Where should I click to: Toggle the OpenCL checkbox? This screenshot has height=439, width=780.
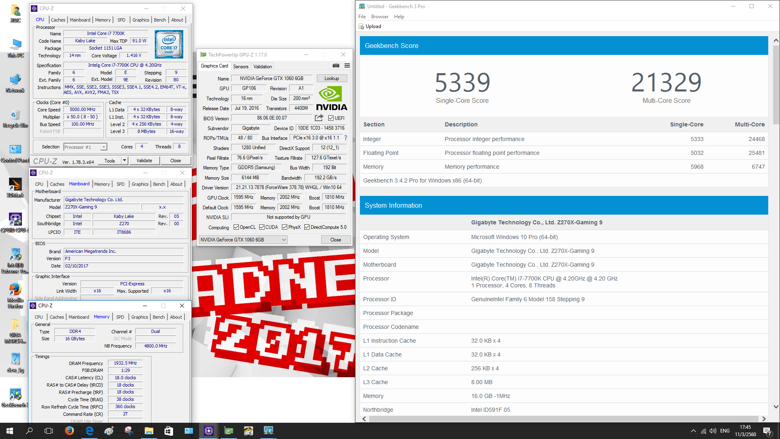pos(236,227)
